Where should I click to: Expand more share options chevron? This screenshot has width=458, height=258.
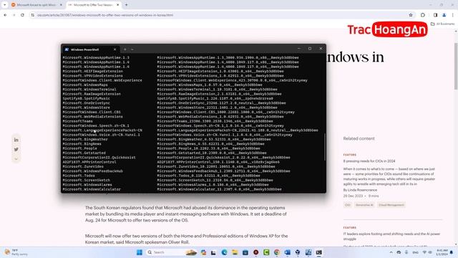tap(16, 159)
